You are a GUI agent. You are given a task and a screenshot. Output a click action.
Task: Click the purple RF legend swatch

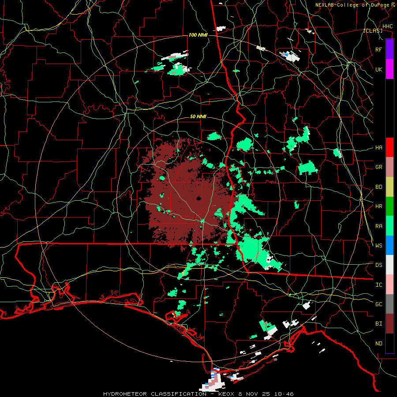[x=390, y=49]
